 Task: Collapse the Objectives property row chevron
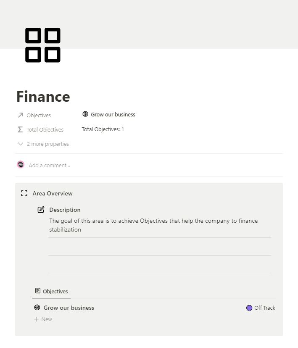[20, 144]
